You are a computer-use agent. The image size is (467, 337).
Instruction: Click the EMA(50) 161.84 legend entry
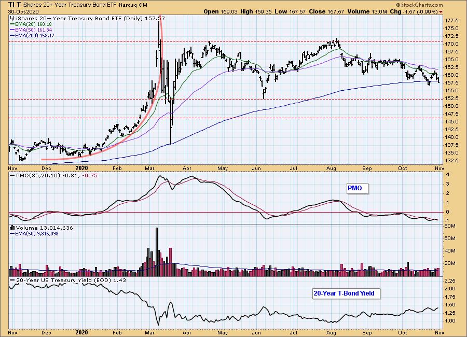click(31, 30)
